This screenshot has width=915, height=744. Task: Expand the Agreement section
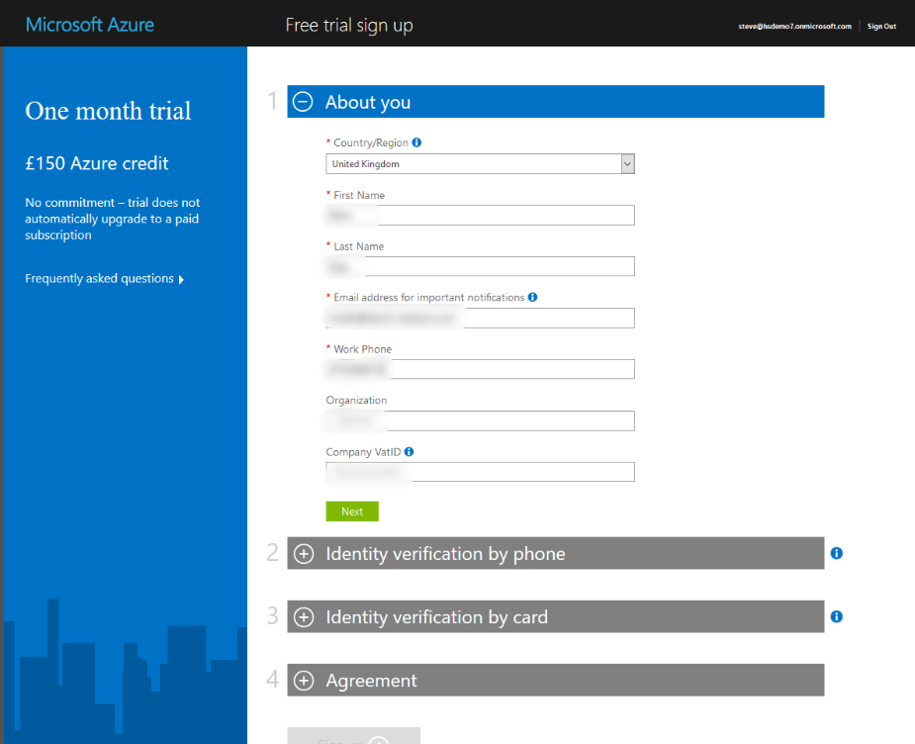(x=304, y=681)
